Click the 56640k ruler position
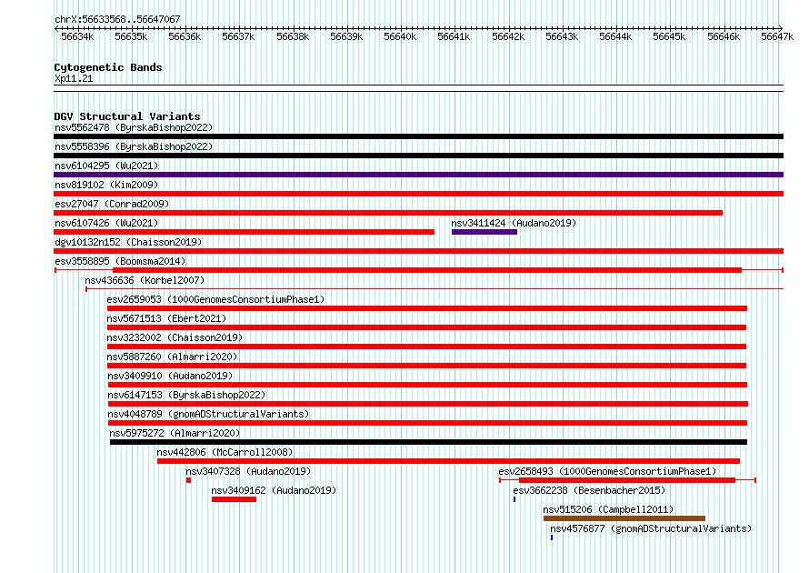Viewport: 809px width, 573px height. point(400,36)
